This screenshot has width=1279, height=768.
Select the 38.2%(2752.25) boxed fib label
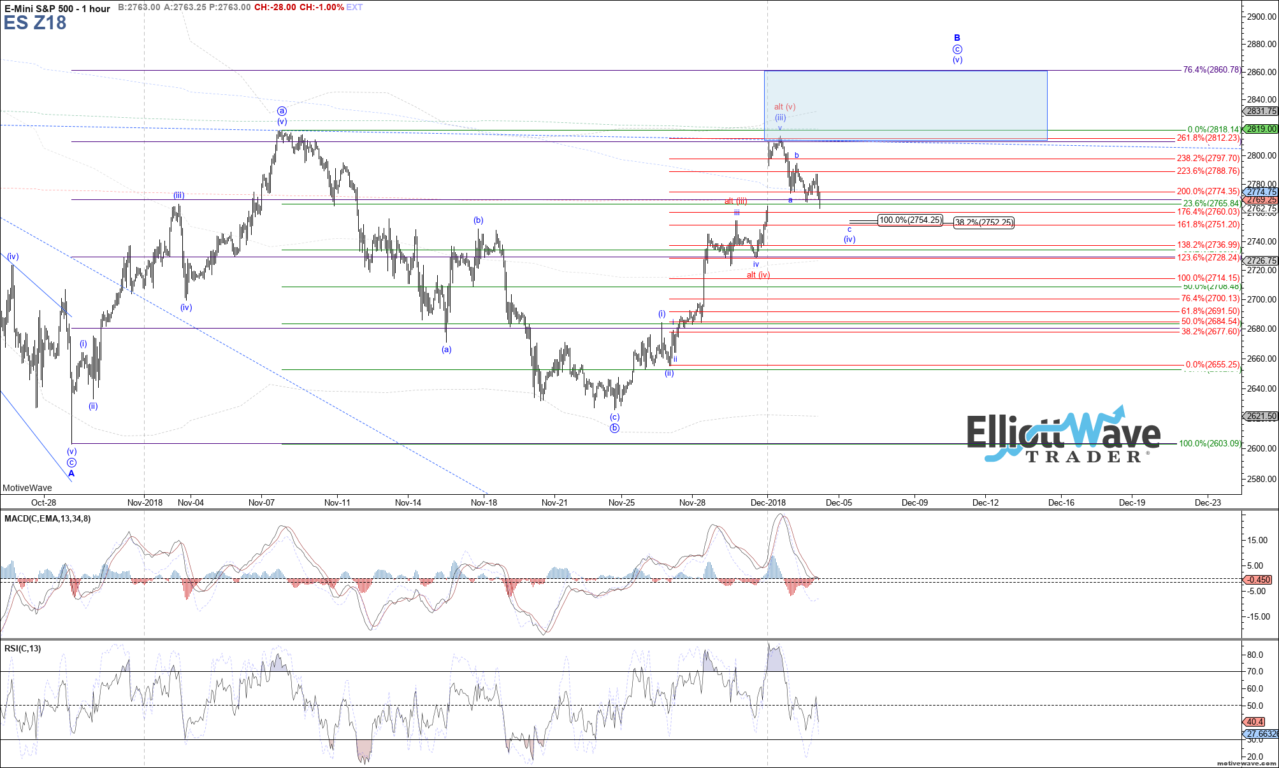click(x=983, y=223)
